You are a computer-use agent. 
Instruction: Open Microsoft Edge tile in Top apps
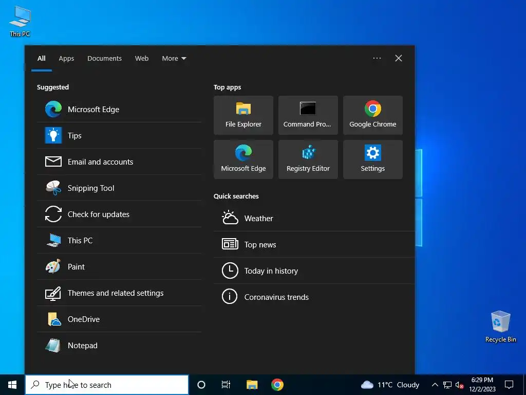(243, 159)
